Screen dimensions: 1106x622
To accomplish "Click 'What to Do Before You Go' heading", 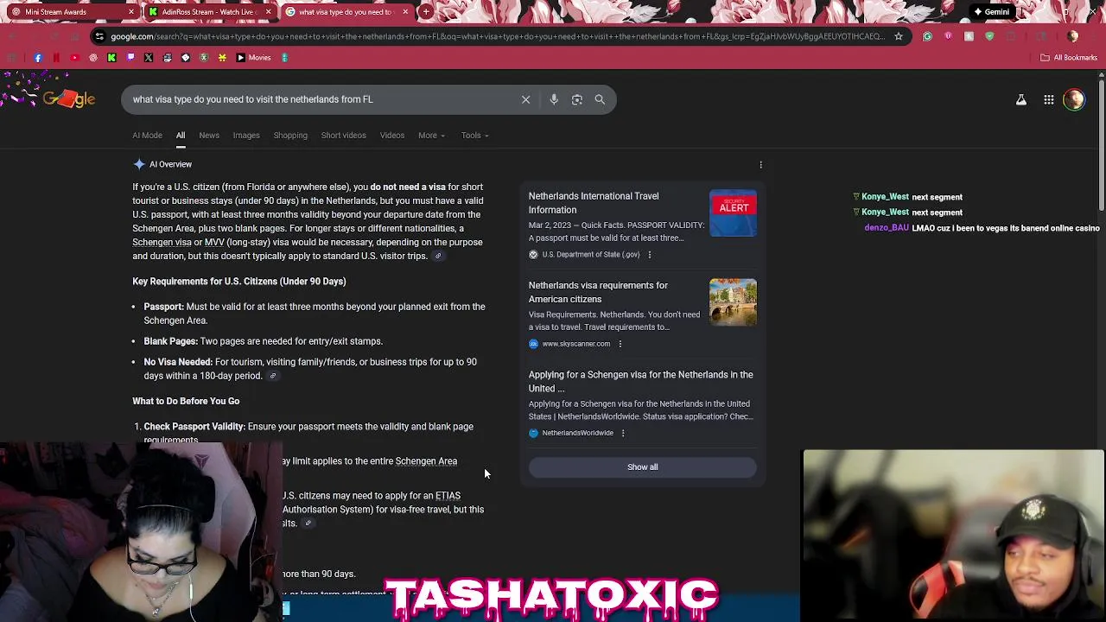I will [186, 402].
